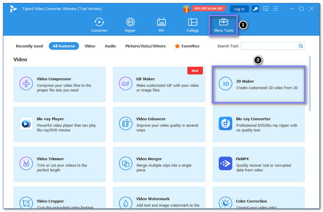Click the Tipard app logo
Viewport: 323px width, 212px height.
[x=13, y=9]
